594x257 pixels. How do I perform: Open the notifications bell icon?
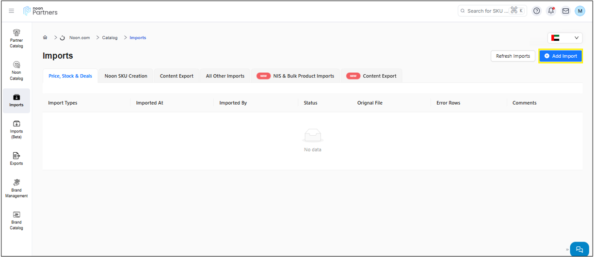click(551, 11)
